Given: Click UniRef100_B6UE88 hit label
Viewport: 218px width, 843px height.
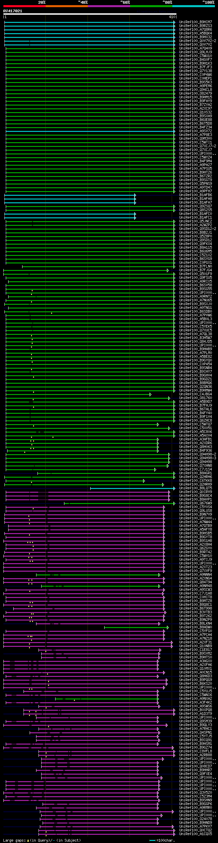Looking at the screenshot, I should coord(196,120).
